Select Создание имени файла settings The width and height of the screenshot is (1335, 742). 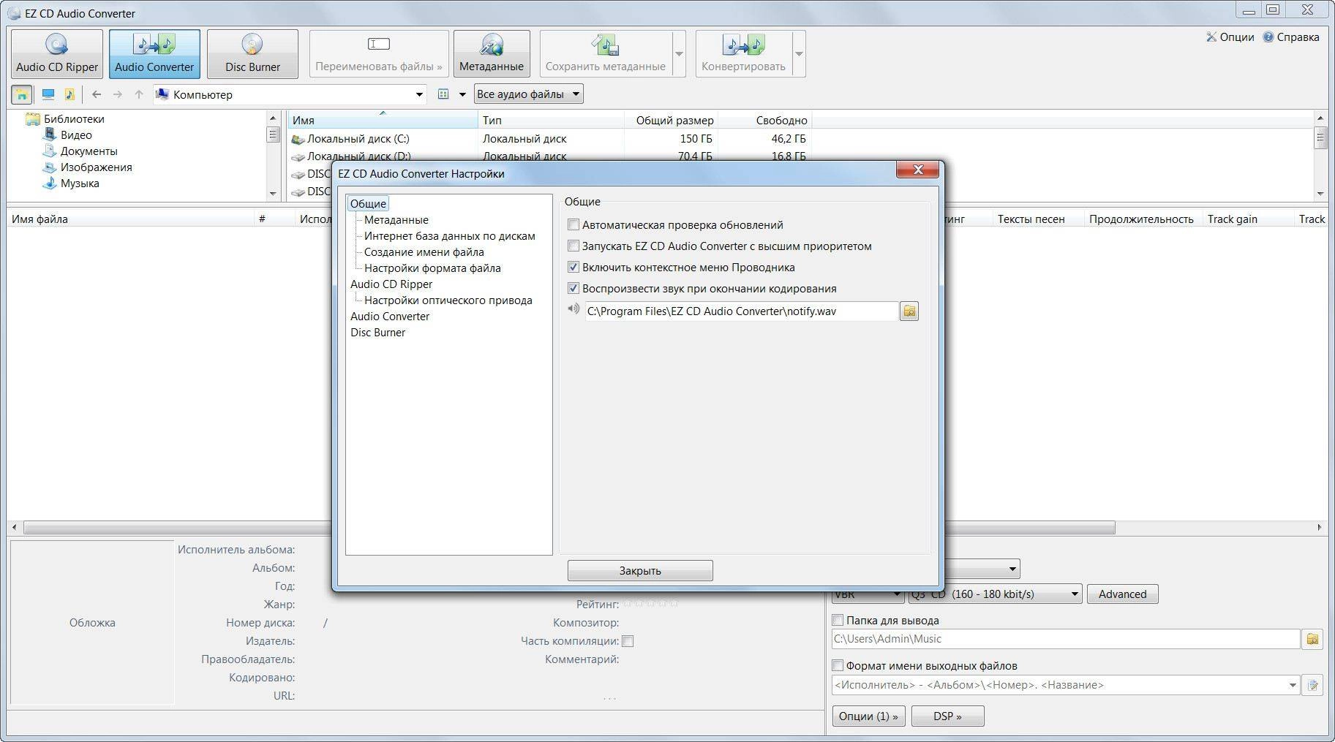click(x=424, y=252)
